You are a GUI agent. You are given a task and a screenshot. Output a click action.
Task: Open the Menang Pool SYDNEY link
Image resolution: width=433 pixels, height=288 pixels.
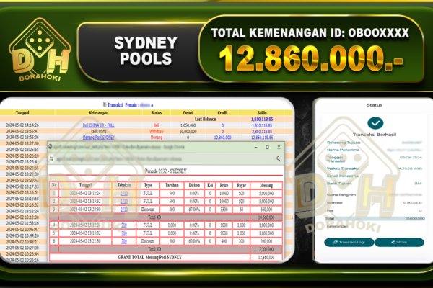click(99, 138)
